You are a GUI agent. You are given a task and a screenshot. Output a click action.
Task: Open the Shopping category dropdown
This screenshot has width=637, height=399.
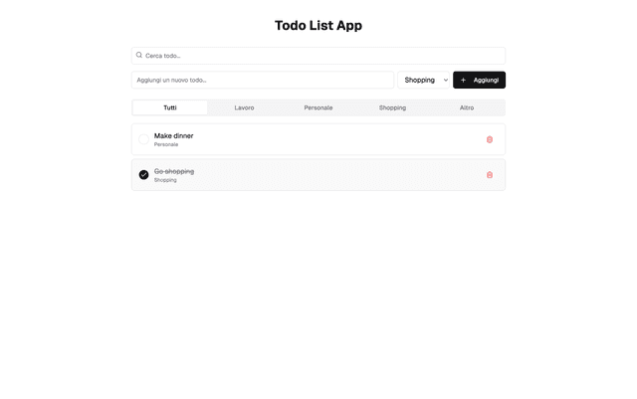(x=423, y=80)
